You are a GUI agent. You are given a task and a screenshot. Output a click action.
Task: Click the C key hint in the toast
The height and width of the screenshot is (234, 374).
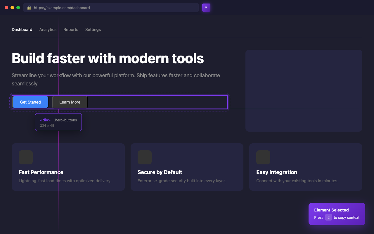(328, 217)
